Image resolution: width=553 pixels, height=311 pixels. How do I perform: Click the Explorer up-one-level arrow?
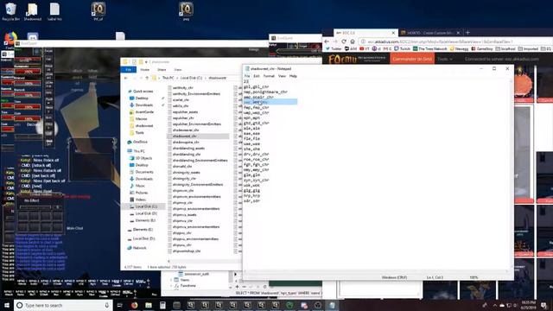pyautogui.click(x=147, y=78)
